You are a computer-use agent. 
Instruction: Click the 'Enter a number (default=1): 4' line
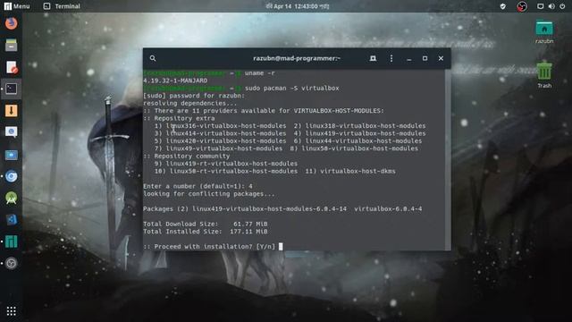pyautogui.click(x=198, y=186)
